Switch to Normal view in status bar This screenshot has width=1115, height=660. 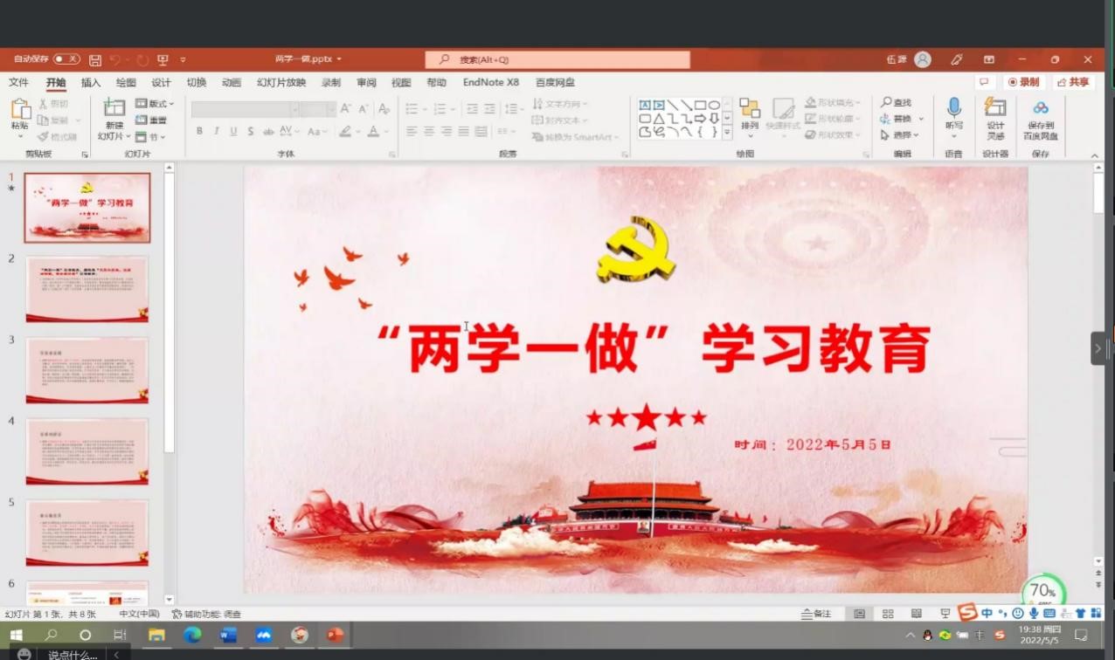pos(859,614)
